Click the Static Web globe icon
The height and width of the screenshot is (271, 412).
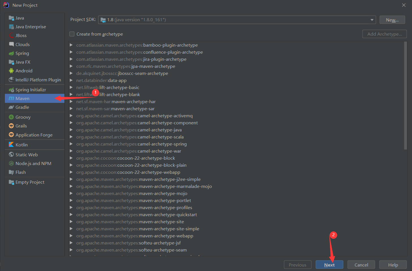pyautogui.click(x=11, y=155)
